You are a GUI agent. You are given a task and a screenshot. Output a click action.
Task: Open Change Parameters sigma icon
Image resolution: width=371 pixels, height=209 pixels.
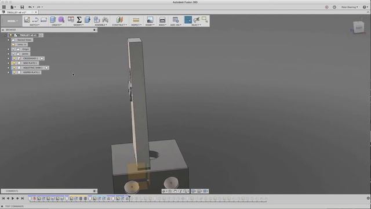(79, 20)
